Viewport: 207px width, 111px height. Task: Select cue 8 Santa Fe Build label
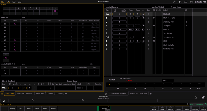(x=169, y=49)
